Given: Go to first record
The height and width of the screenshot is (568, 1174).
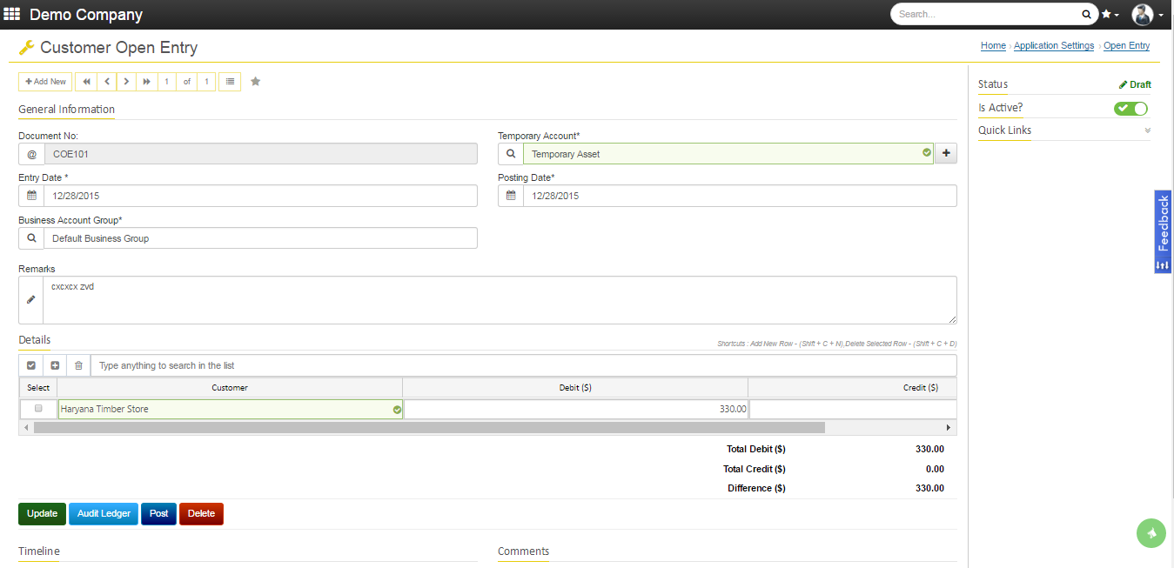Looking at the screenshot, I should click(x=86, y=82).
